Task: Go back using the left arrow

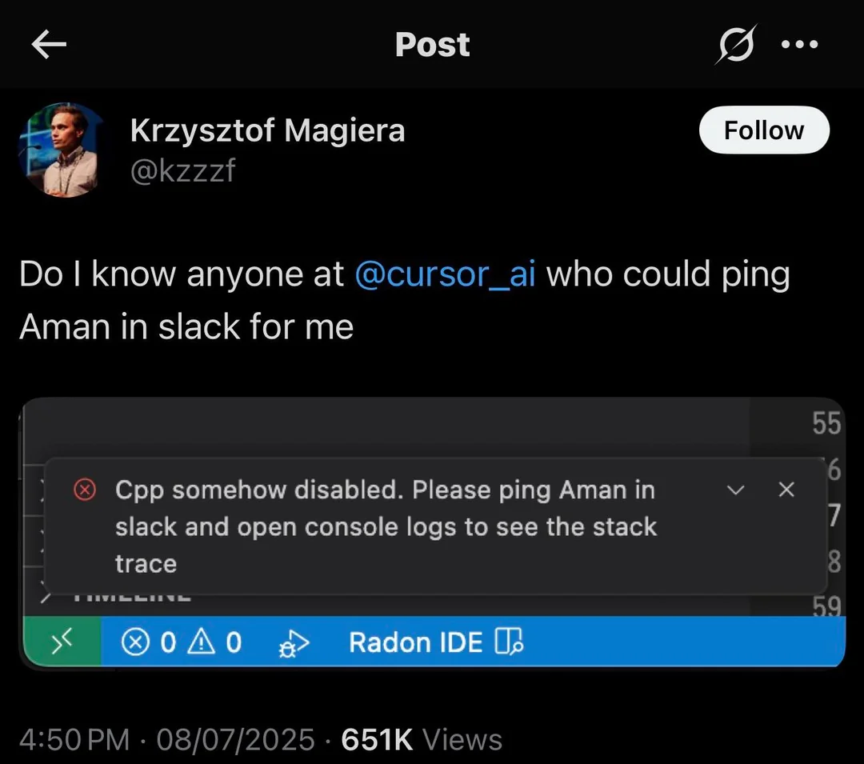Action: [x=49, y=45]
